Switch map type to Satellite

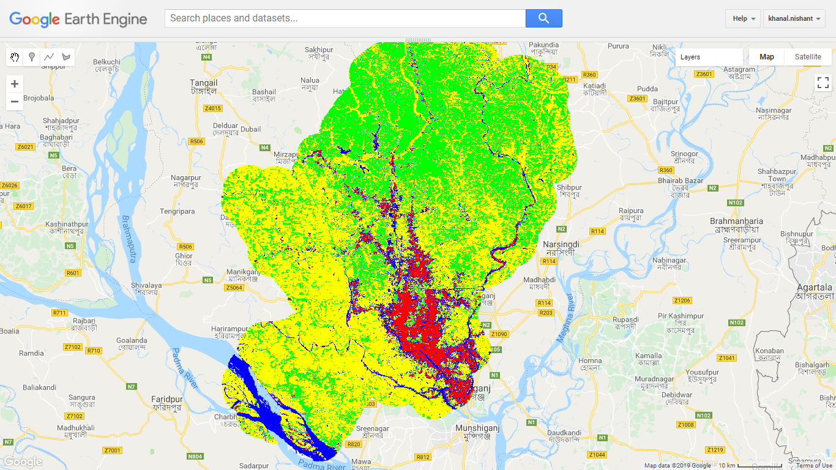[807, 57]
